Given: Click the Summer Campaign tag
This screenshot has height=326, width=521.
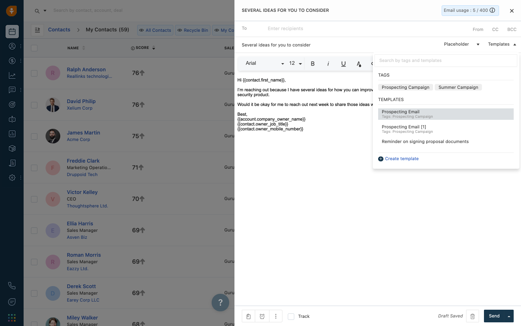Looking at the screenshot, I should [458, 87].
